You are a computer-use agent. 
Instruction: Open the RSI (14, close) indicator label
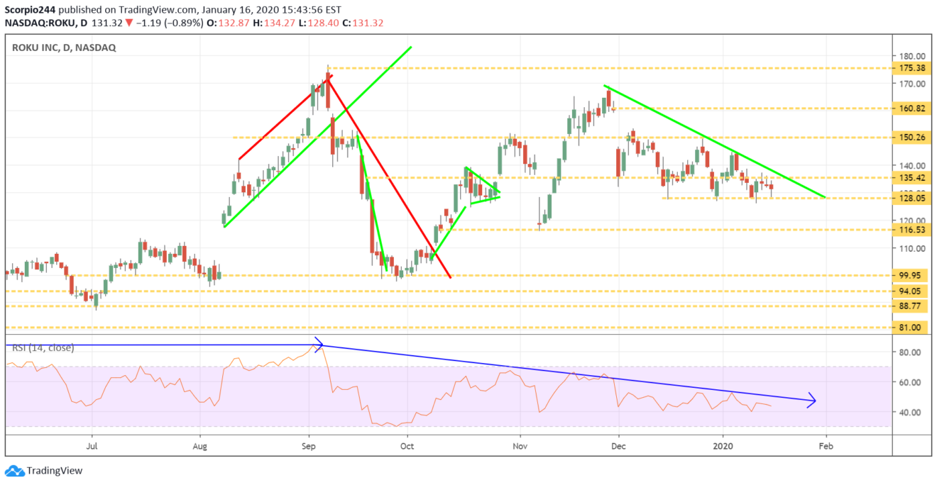coord(41,347)
